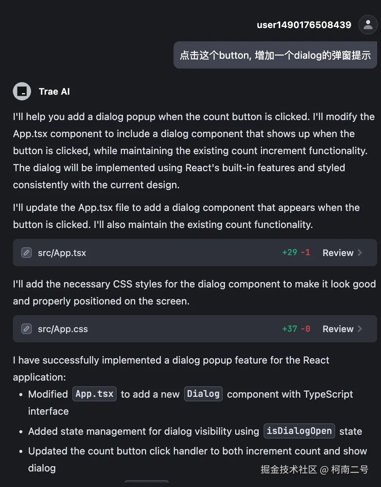Expand the chevron on the App.tsx row
Image resolution: width=381 pixels, height=487 pixels.
point(360,253)
